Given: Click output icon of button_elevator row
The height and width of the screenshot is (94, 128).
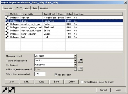Looking at the screenshot, I should pyautogui.click(x=7, y=34).
